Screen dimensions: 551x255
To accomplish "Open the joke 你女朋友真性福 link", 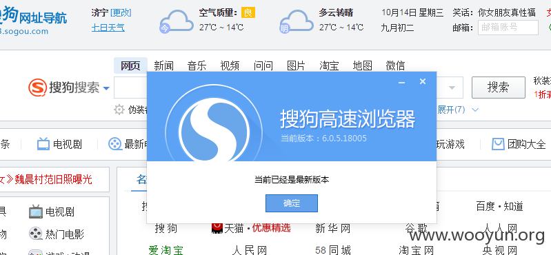I will 507,13.
